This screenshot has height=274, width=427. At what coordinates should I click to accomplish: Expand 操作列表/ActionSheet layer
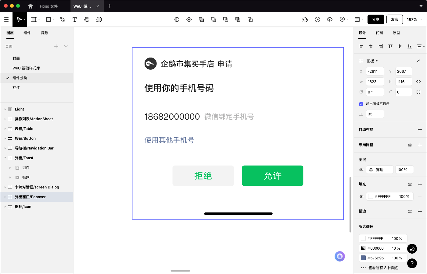click(x=5, y=119)
